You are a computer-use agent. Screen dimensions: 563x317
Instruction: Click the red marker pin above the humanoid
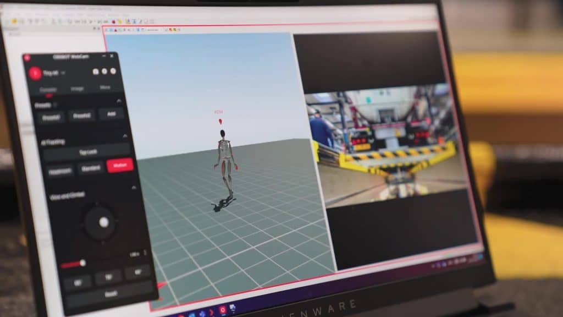[220, 121]
